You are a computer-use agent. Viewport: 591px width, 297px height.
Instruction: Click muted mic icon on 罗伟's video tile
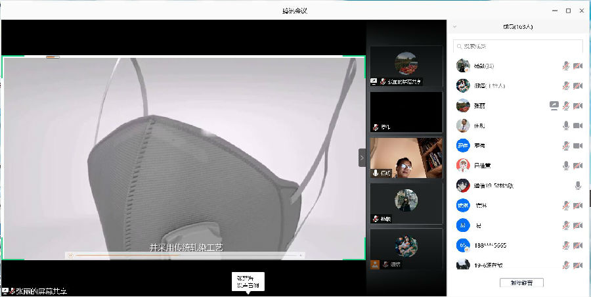tap(376, 127)
